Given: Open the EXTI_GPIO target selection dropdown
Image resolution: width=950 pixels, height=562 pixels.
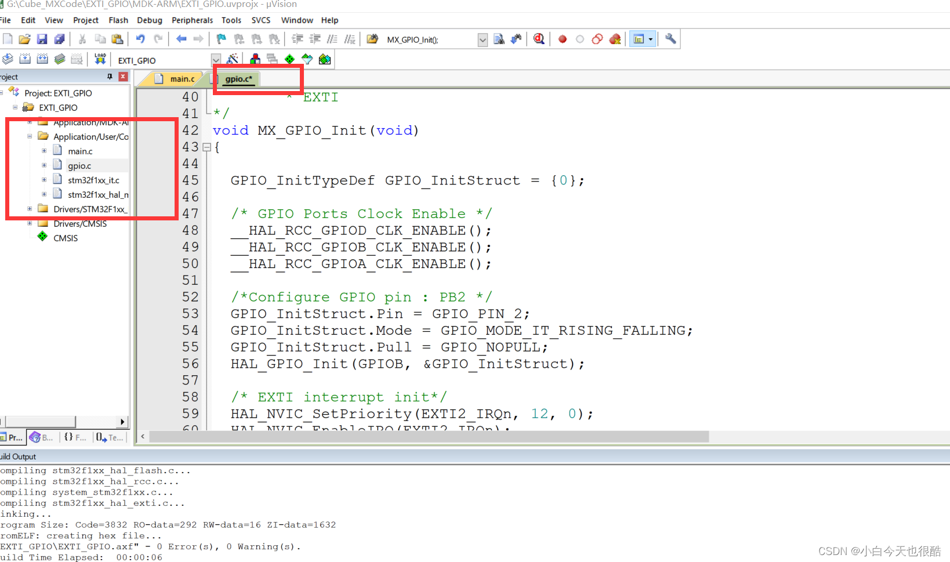Looking at the screenshot, I should coord(216,59).
